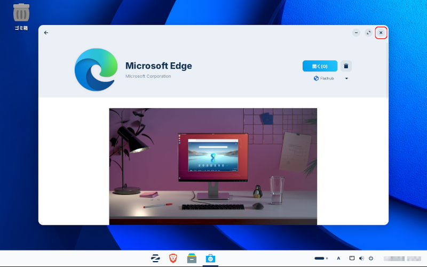The height and width of the screenshot is (267, 427).
Task: Click the window tray icon in the panel
Action: 352,258
